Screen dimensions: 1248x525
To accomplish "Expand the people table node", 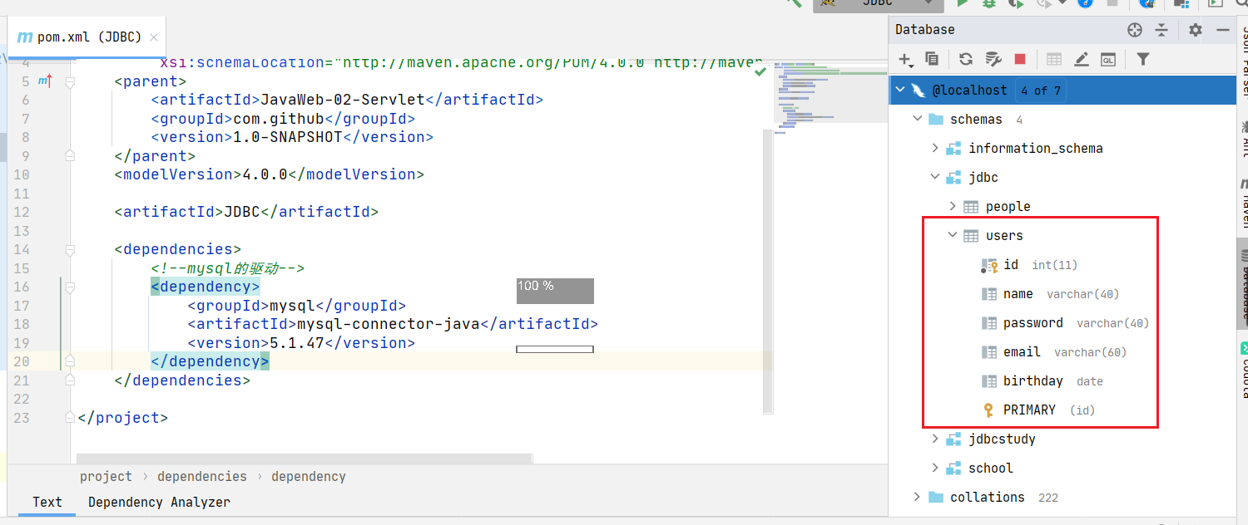I will pyautogui.click(x=953, y=206).
